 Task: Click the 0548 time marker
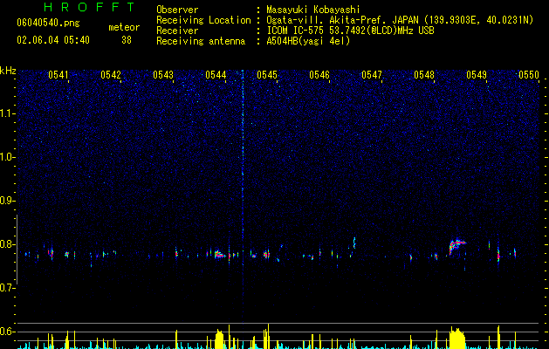(x=424, y=75)
